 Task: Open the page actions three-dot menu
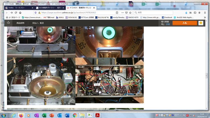point(122,13)
